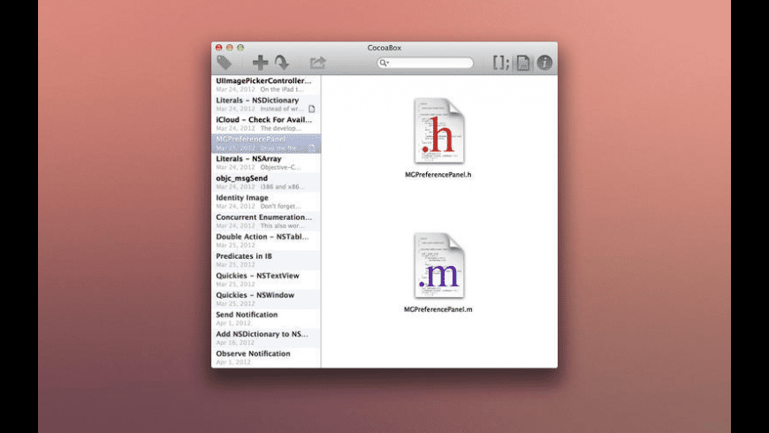
Task: Select Concurrent Enumeration snippet
Action: [266, 221]
